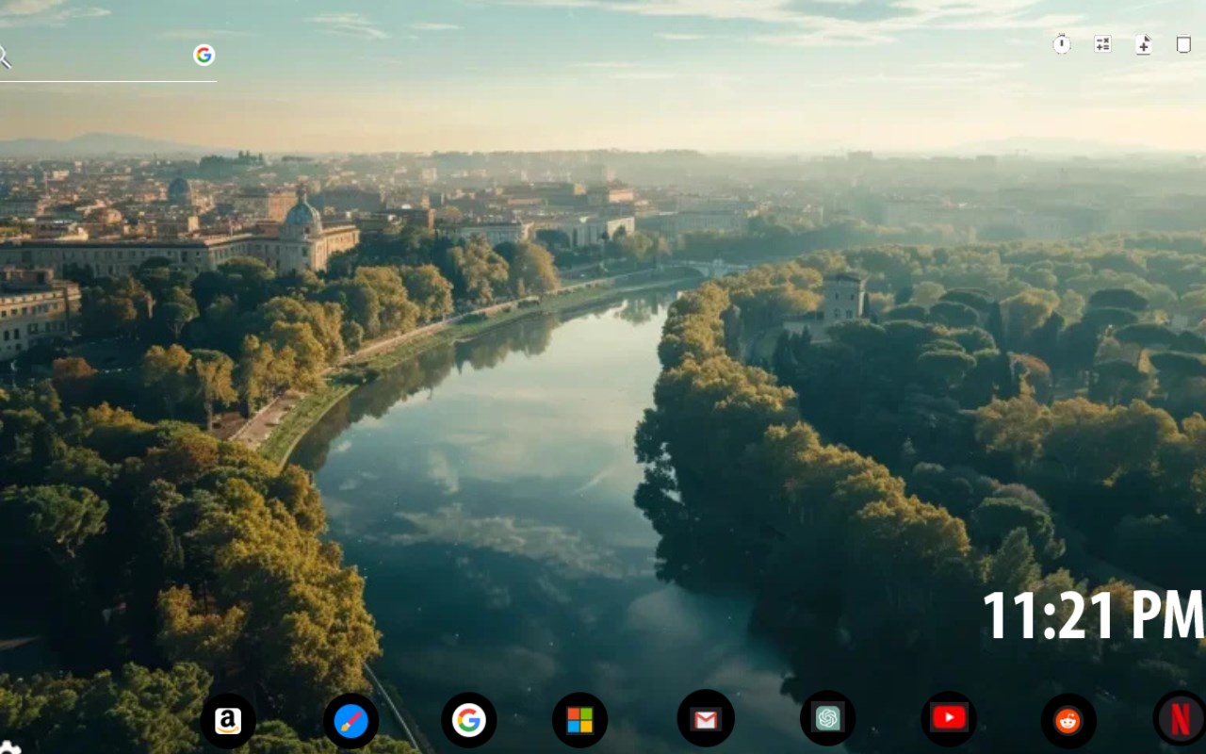Viewport: 1206px width, 754px height.
Task: Open the Gmail shortcut
Action: pyautogui.click(x=706, y=719)
